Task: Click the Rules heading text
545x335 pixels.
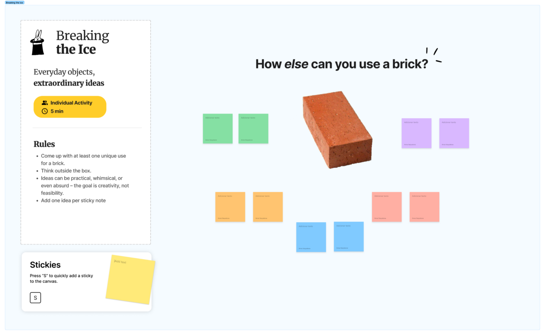Action: (44, 144)
